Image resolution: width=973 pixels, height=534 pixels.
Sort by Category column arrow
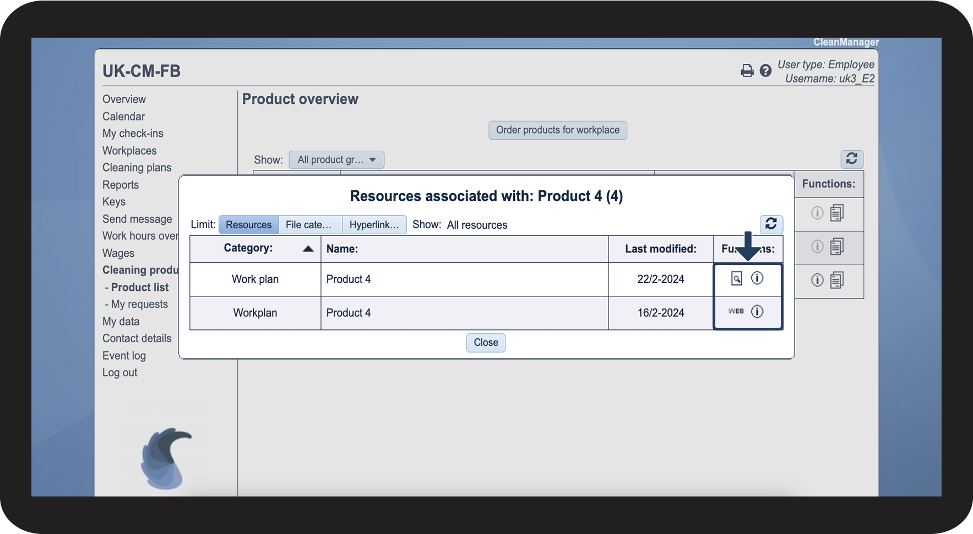(x=308, y=249)
